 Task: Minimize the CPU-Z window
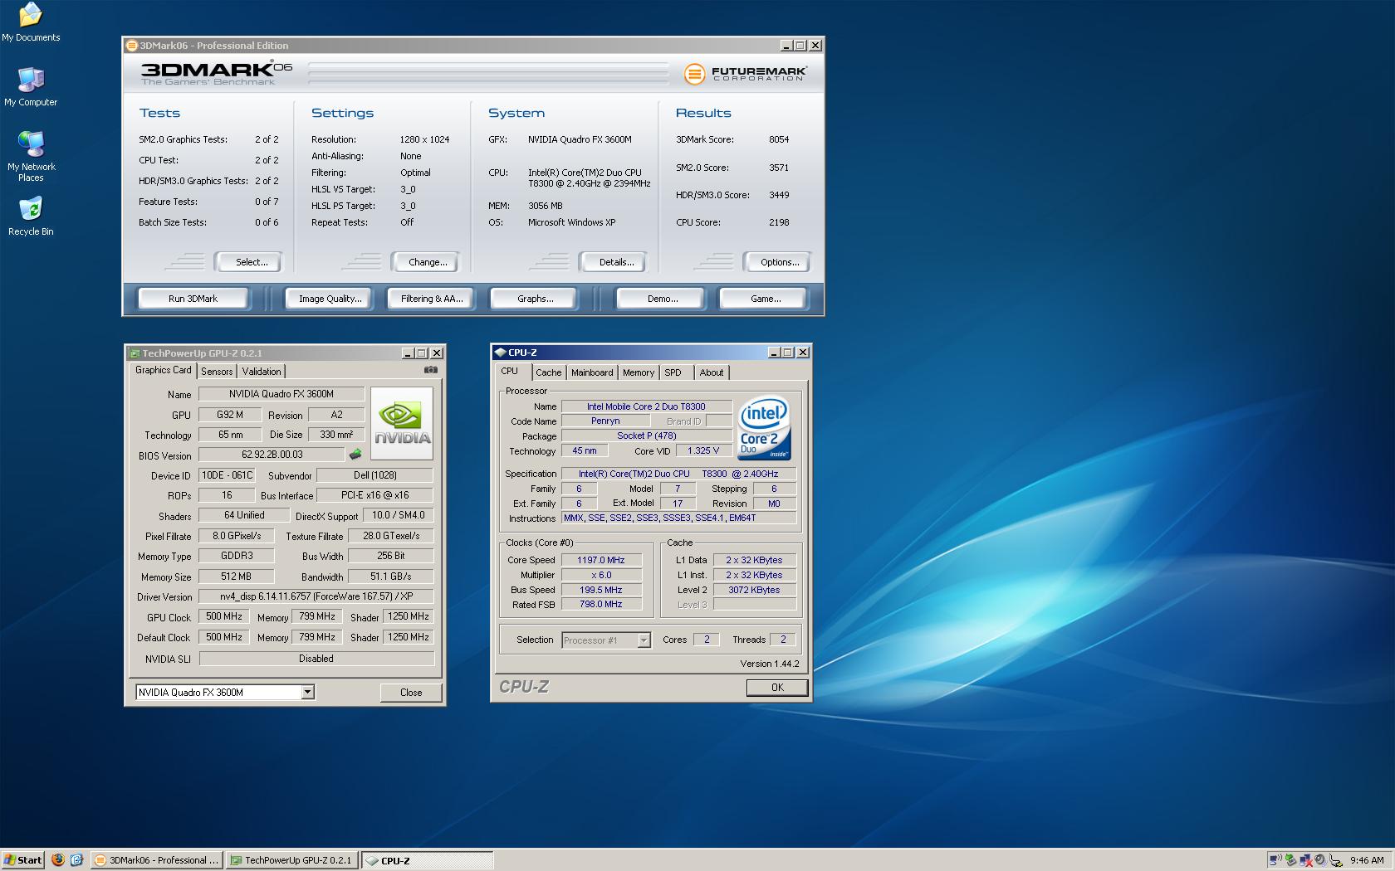774,353
